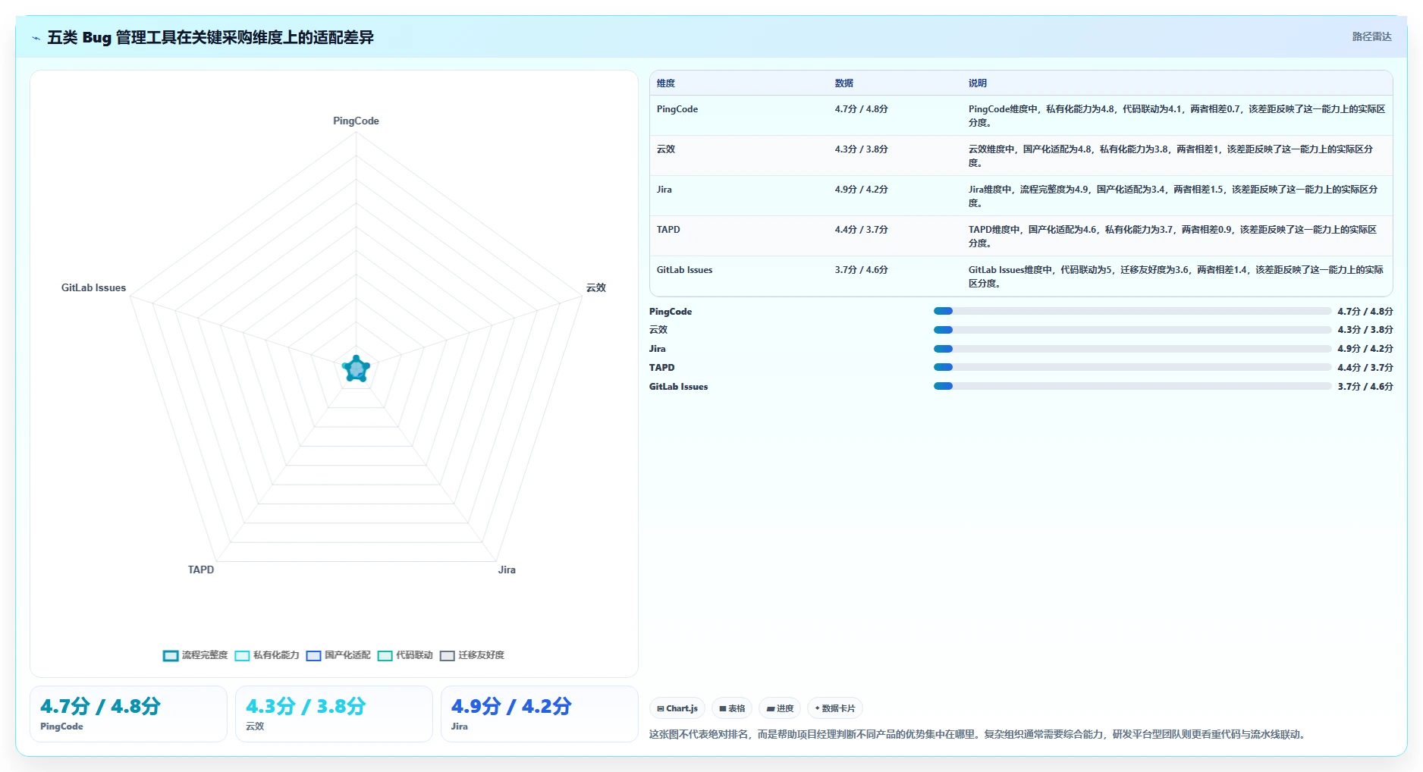Screen dimensions: 1423x772
Task: Toggle 国产化适配 legend swatch
Action: click(x=313, y=656)
